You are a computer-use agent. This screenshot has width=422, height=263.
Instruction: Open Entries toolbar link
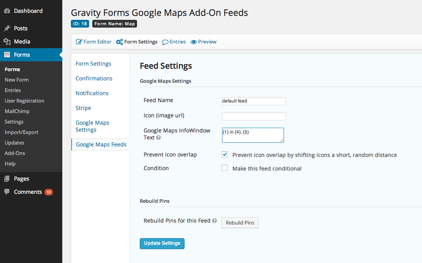point(174,42)
